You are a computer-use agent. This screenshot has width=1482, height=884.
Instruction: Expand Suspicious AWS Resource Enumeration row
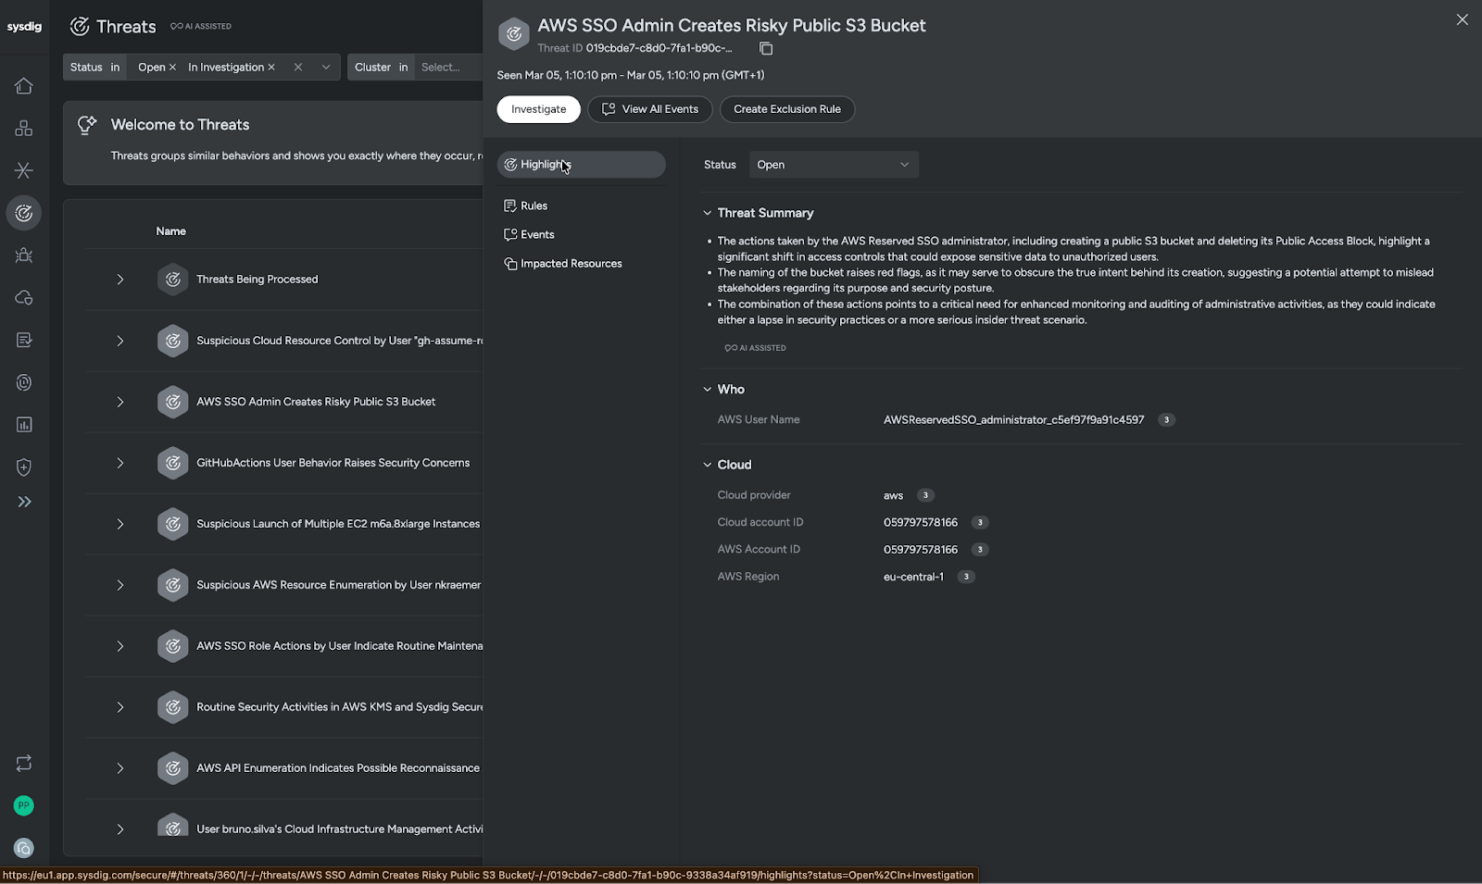pyautogui.click(x=119, y=585)
